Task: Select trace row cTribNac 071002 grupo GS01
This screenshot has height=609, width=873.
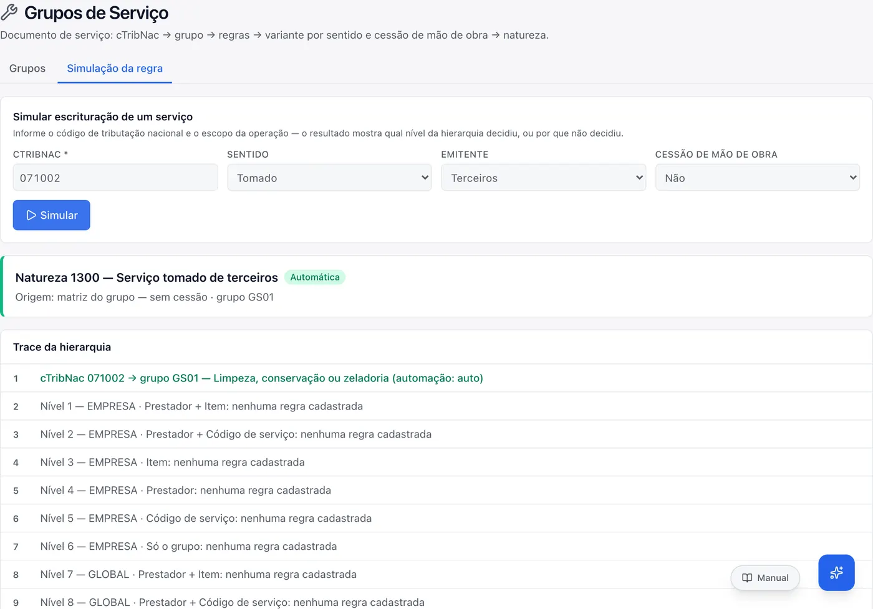Action: coord(436,378)
